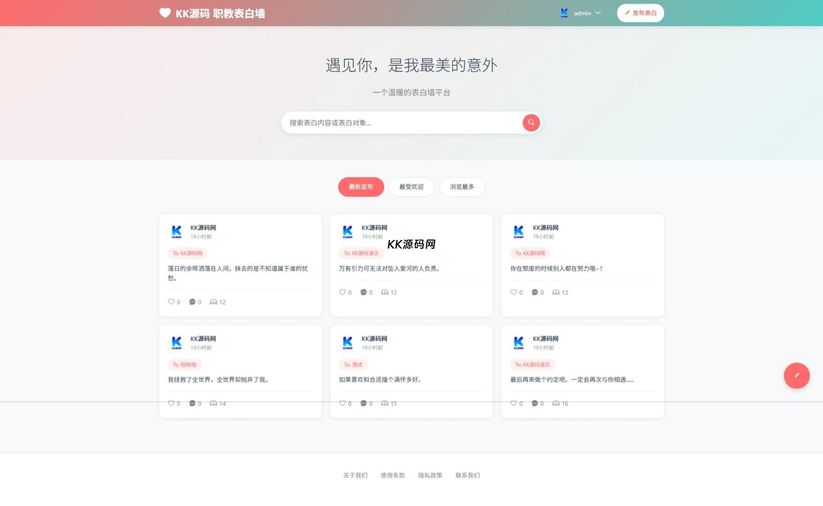Select the 最受欢迎 tab
Image resolution: width=823 pixels, height=506 pixels.
411,187
